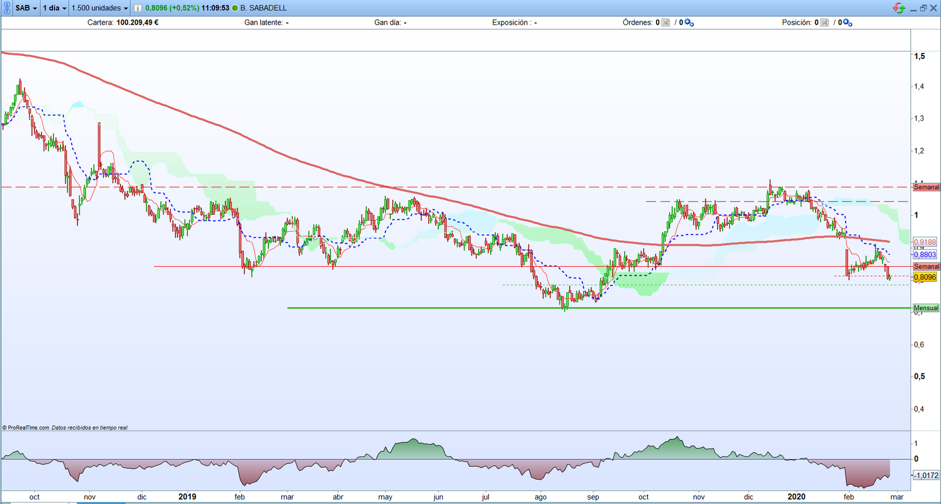Close the chart window
This screenshot has width=941, height=504.
(933, 8)
